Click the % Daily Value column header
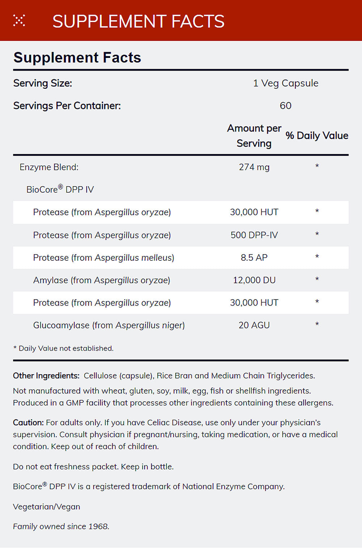 (x=317, y=135)
